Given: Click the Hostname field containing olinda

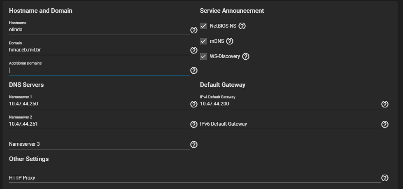Looking at the screenshot, I should tap(99, 30).
